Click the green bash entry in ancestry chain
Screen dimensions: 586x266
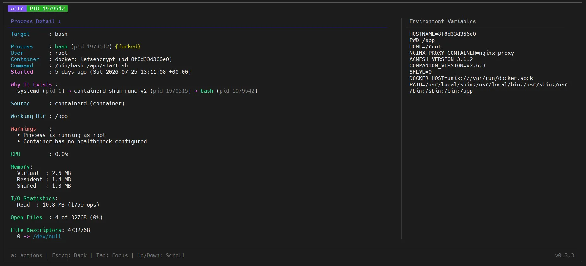pos(207,91)
